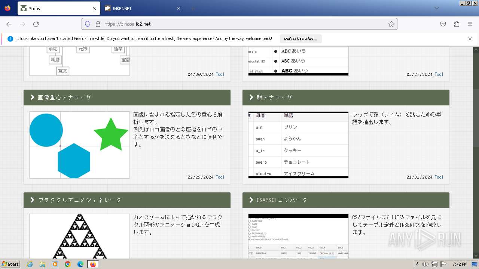Screen dimensions: 479x269
Task: Show hidden system tray icons
Action: pos(418,264)
